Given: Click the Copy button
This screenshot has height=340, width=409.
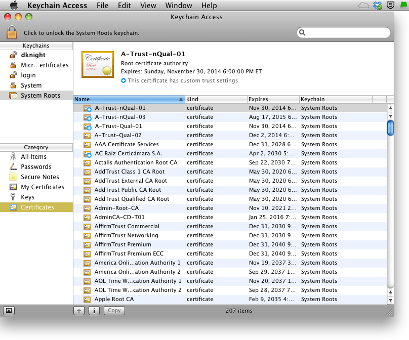Looking at the screenshot, I should tap(114, 311).
